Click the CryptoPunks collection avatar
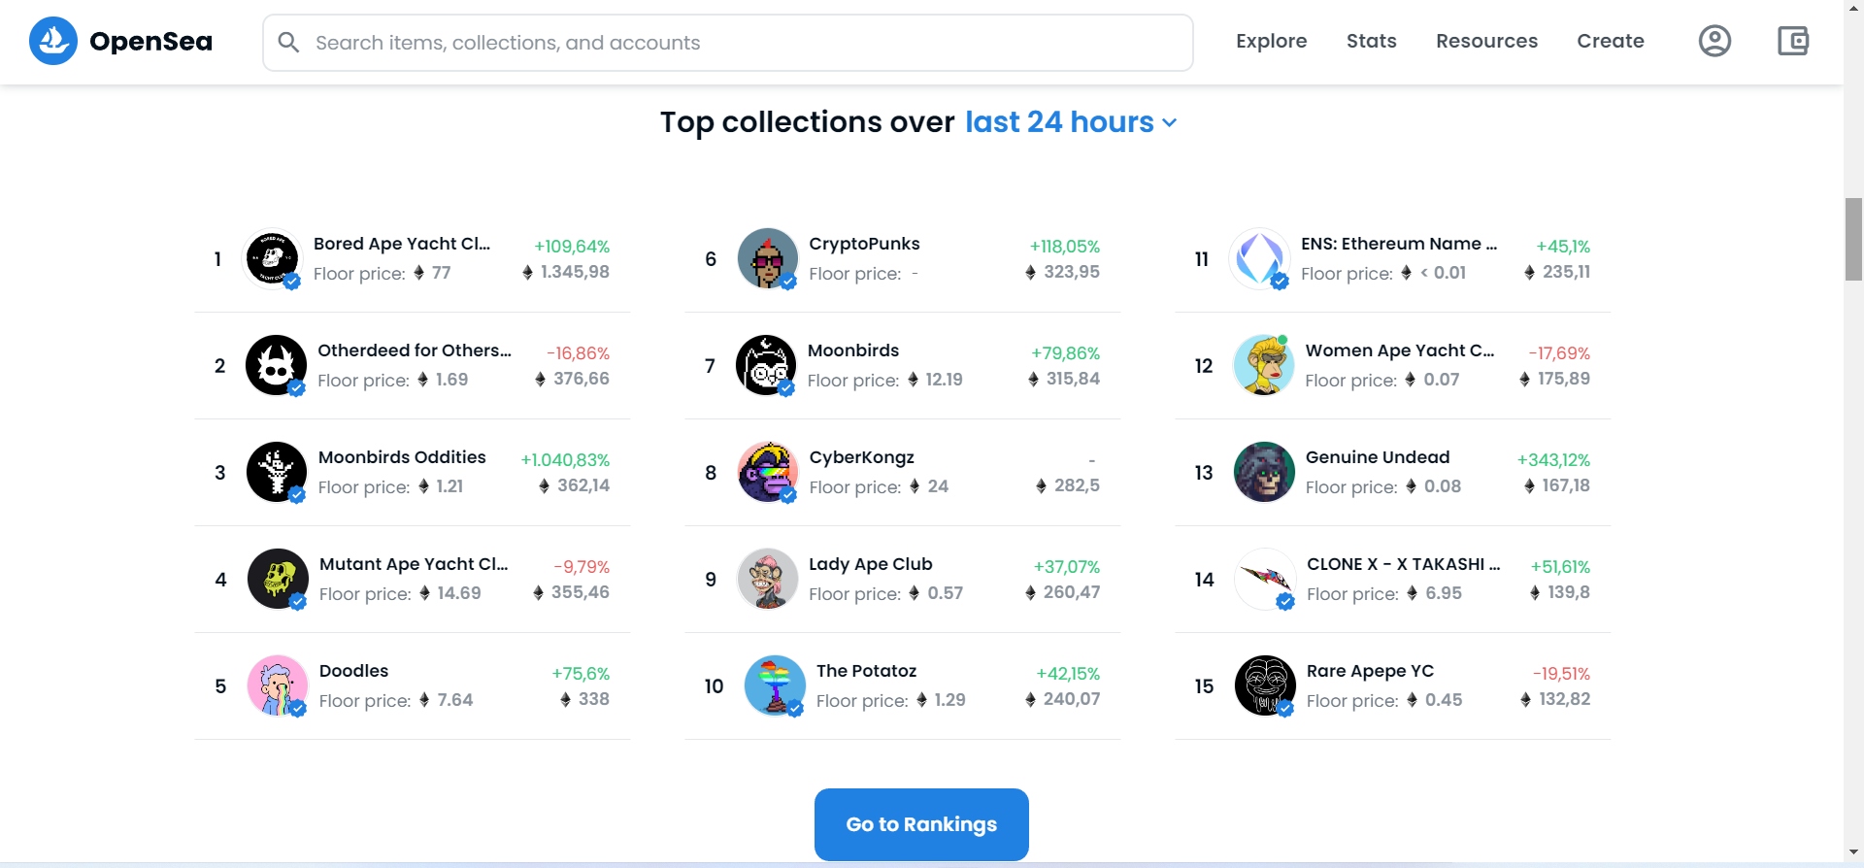This screenshot has width=1864, height=868. coord(768,258)
